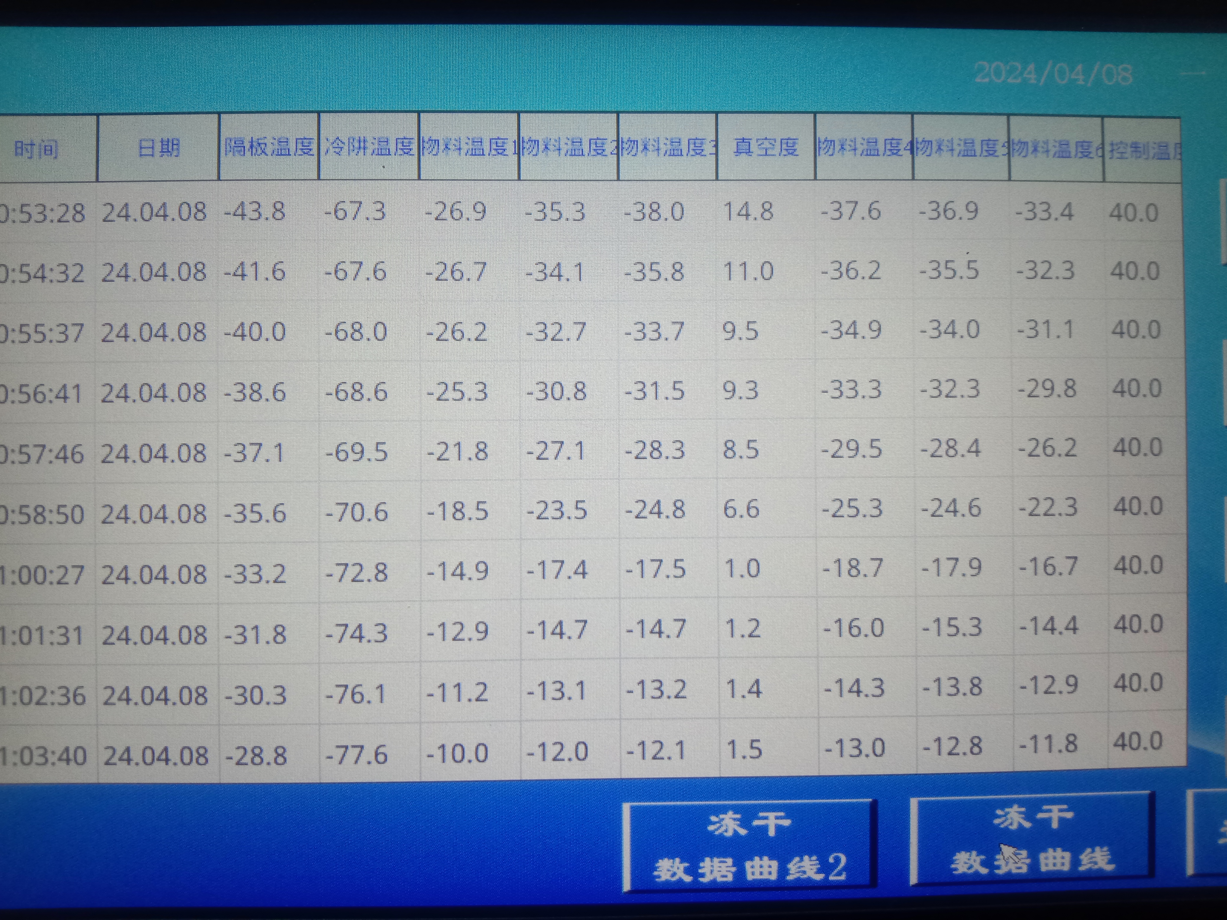Click material temperature 1 value -10.0

point(457,754)
